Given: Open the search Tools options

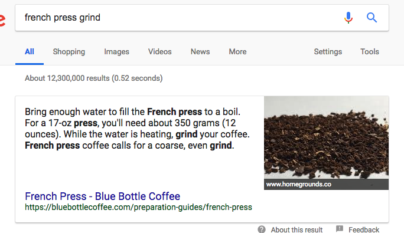Looking at the screenshot, I should 370,52.
